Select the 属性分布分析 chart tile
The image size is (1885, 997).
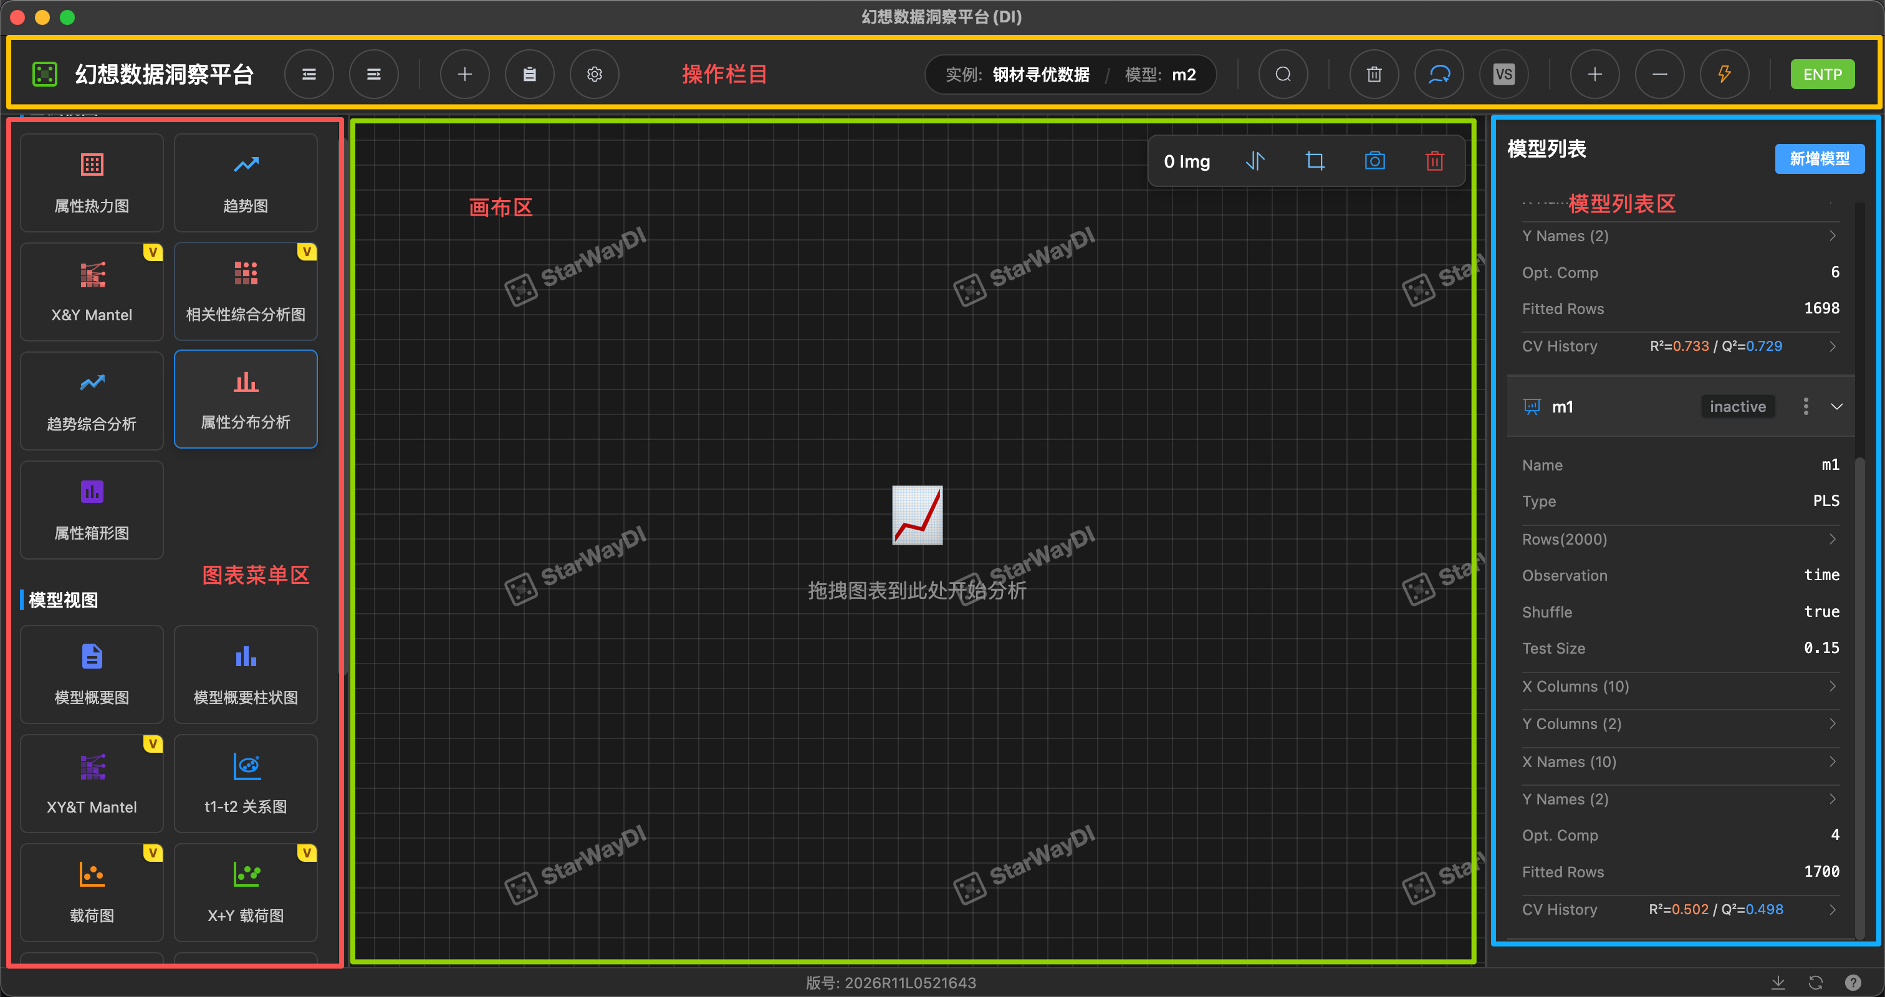(x=245, y=399)
